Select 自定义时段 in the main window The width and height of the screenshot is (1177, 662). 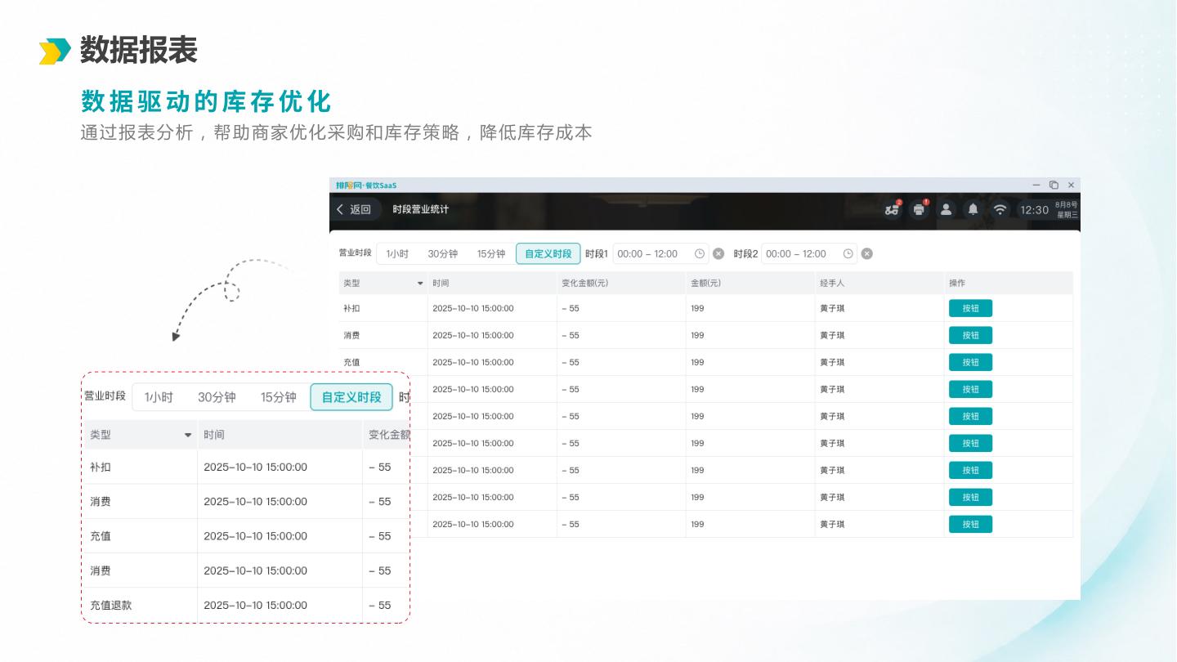[x=548, y=253]
